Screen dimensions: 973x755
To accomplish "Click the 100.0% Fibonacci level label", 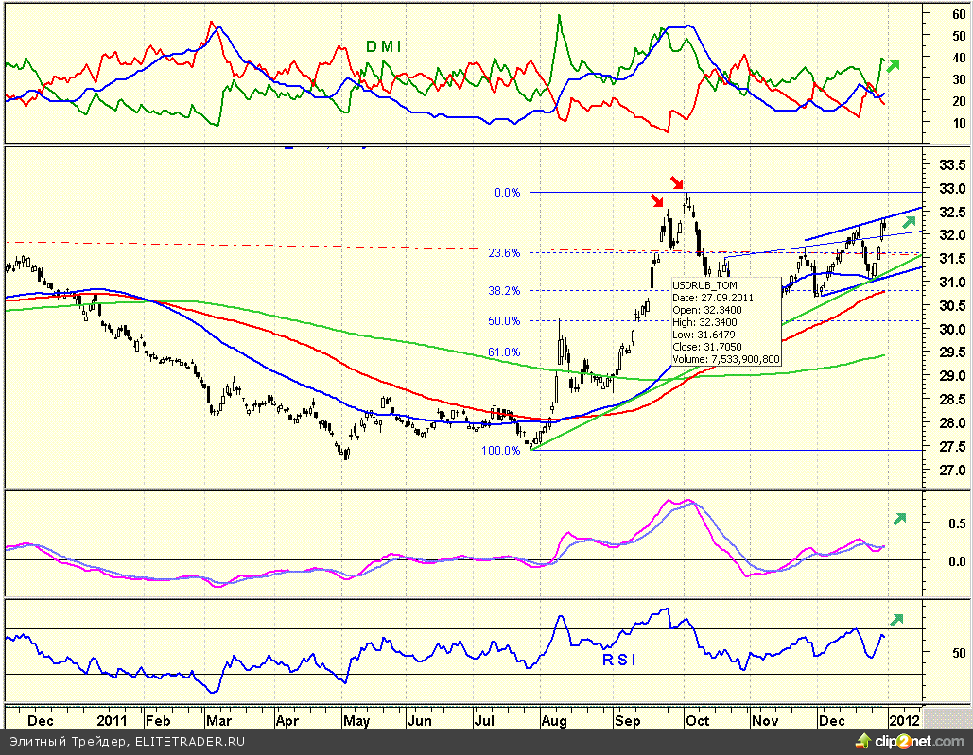I will [x=501, y=451].
